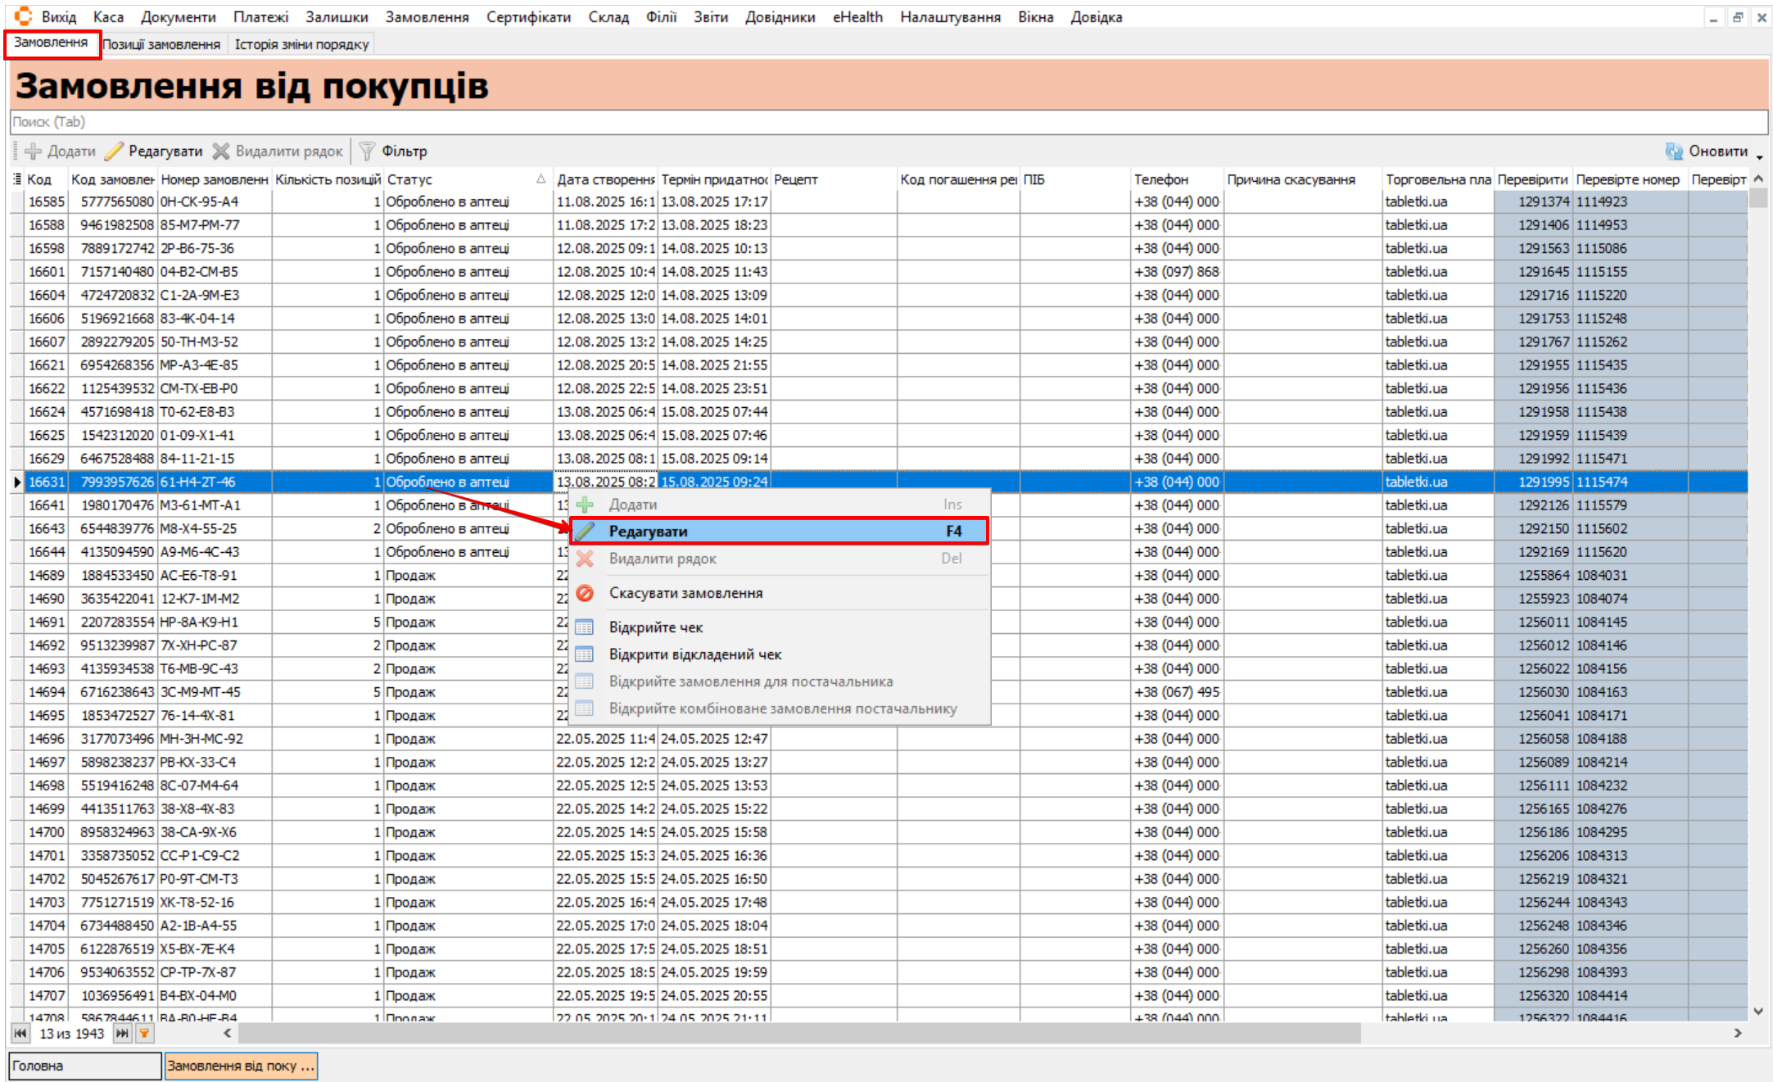Viewport: 1773px width, 1082px height.
Task: Choose Редагувати in the context menu
Action: 648,532
